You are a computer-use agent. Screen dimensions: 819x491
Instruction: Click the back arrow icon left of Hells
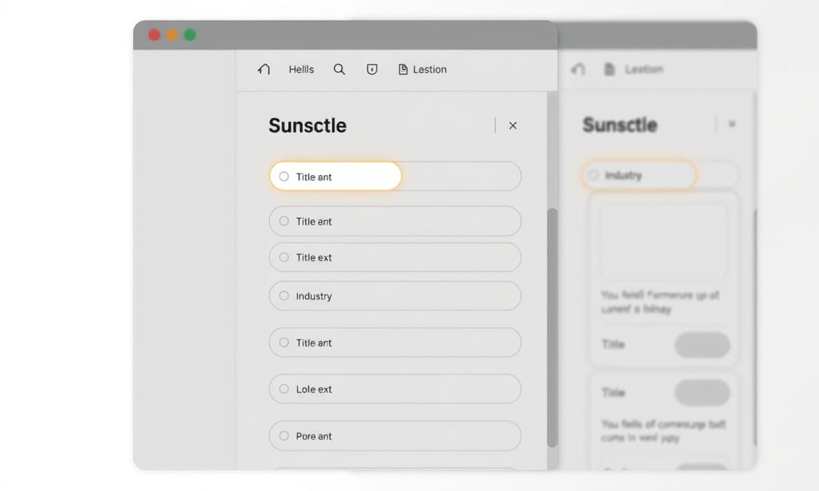tap(264, 70)
